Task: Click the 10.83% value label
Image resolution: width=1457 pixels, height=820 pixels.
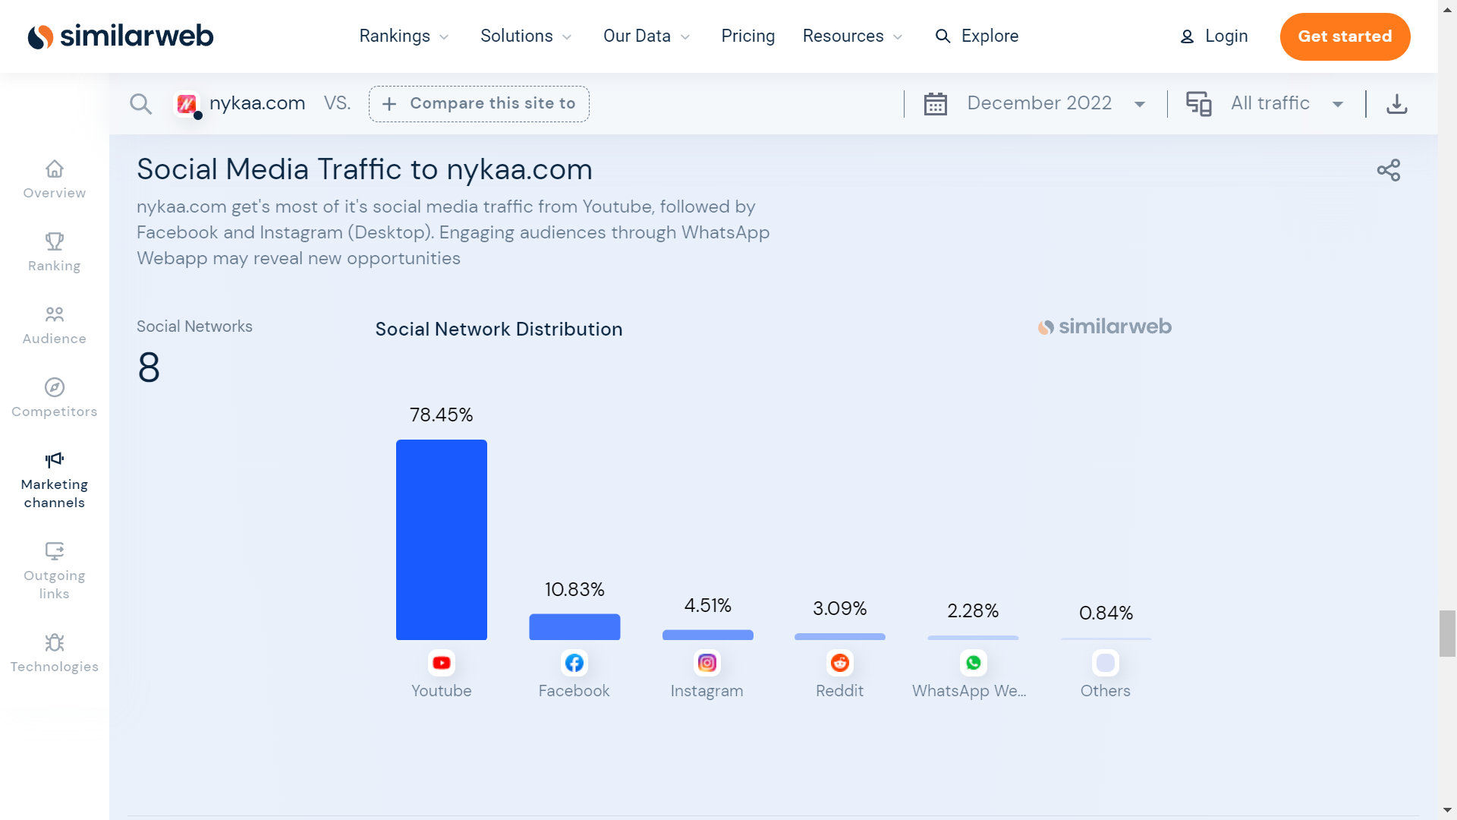Action: [x=574, y=589]
